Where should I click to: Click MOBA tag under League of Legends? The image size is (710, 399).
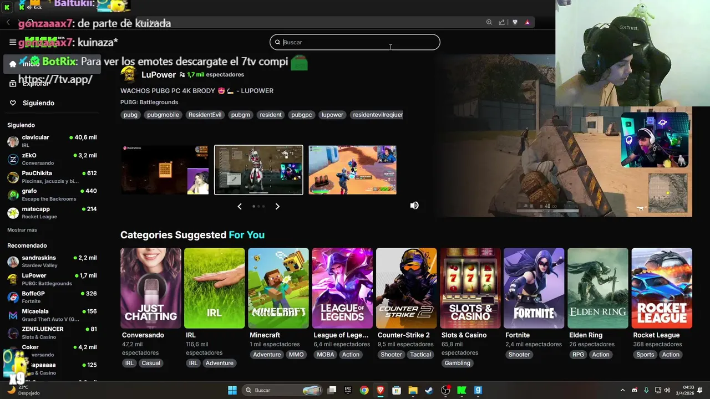click(326, 355)
